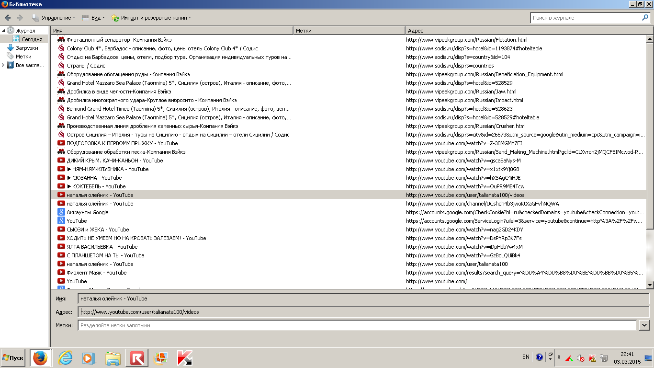Open the Вид menu
Image resolution: width=654 pixels, height=368 pixels.
[x=93, y=18]
